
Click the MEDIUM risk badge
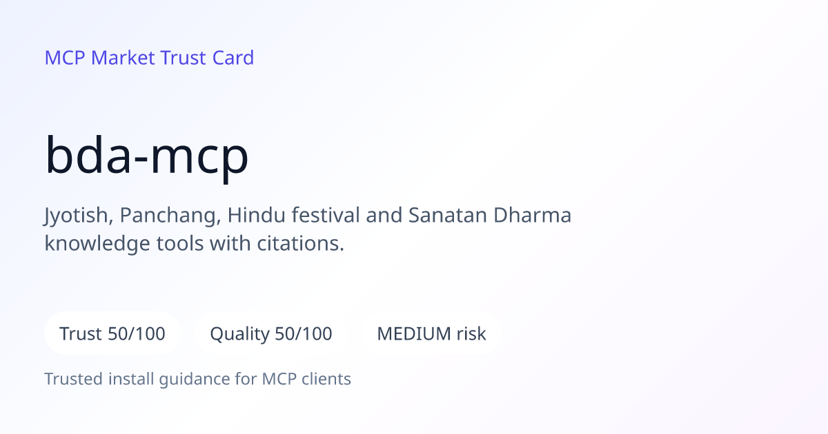click(431, 334)
